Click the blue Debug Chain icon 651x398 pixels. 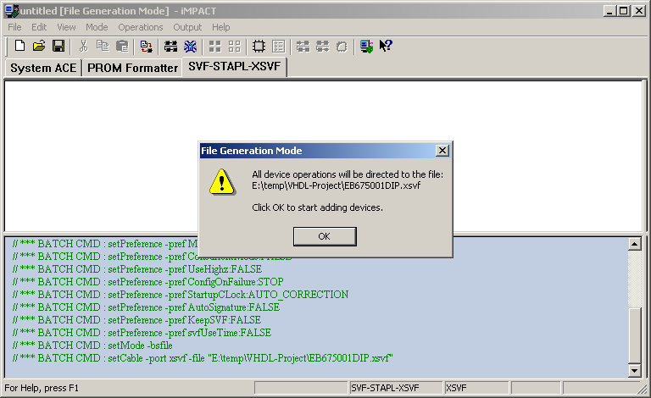191,46
